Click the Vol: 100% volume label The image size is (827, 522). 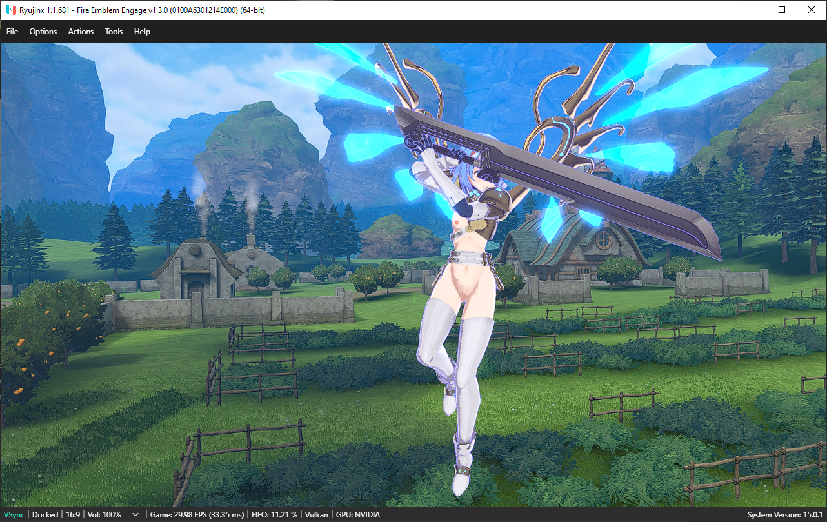tap(105, 515)
